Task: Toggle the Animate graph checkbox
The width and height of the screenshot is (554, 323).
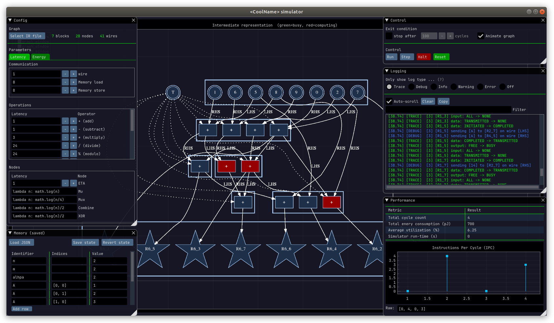Action: 481,36
